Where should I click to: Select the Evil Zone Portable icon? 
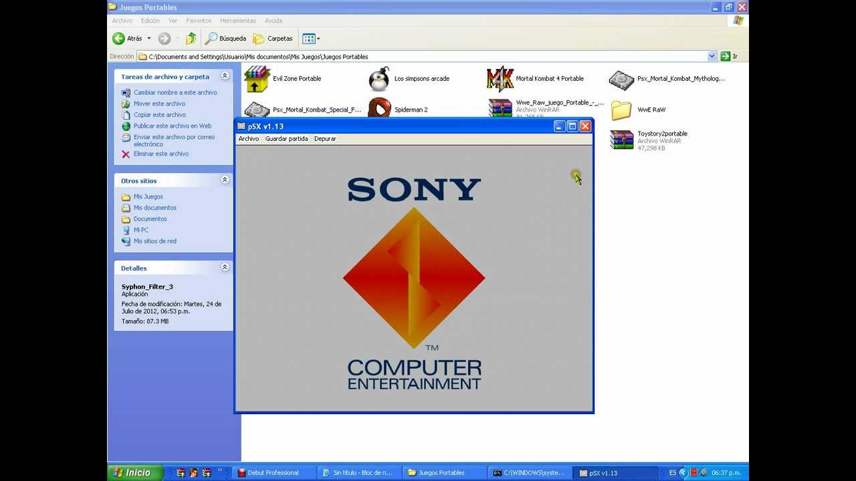pos(257,79)
